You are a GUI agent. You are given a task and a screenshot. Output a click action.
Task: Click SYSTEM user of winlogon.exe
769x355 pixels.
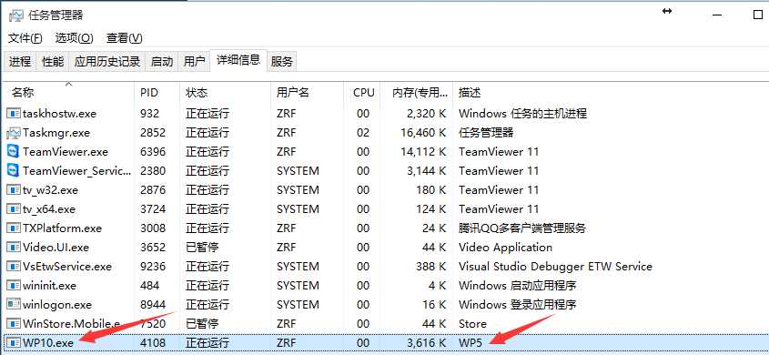(x=298, y=305)
